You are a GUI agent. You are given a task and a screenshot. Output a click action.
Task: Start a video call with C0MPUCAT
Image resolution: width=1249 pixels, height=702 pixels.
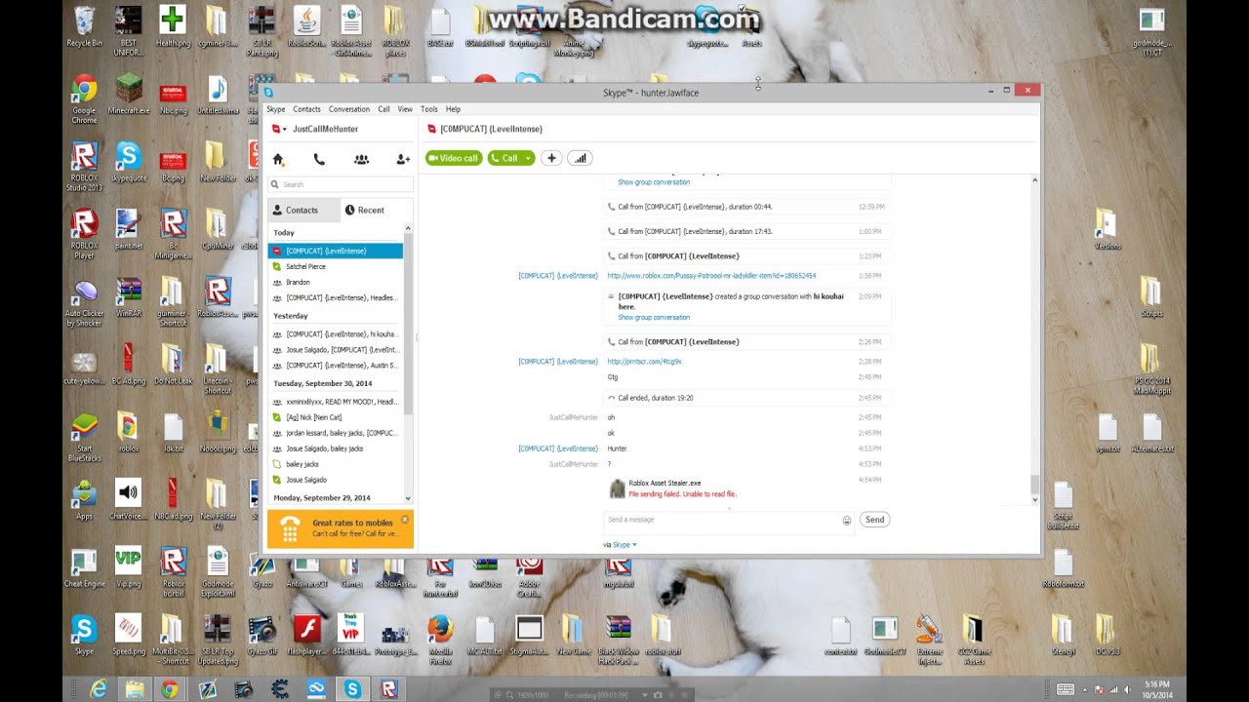[x=454, y=158]
